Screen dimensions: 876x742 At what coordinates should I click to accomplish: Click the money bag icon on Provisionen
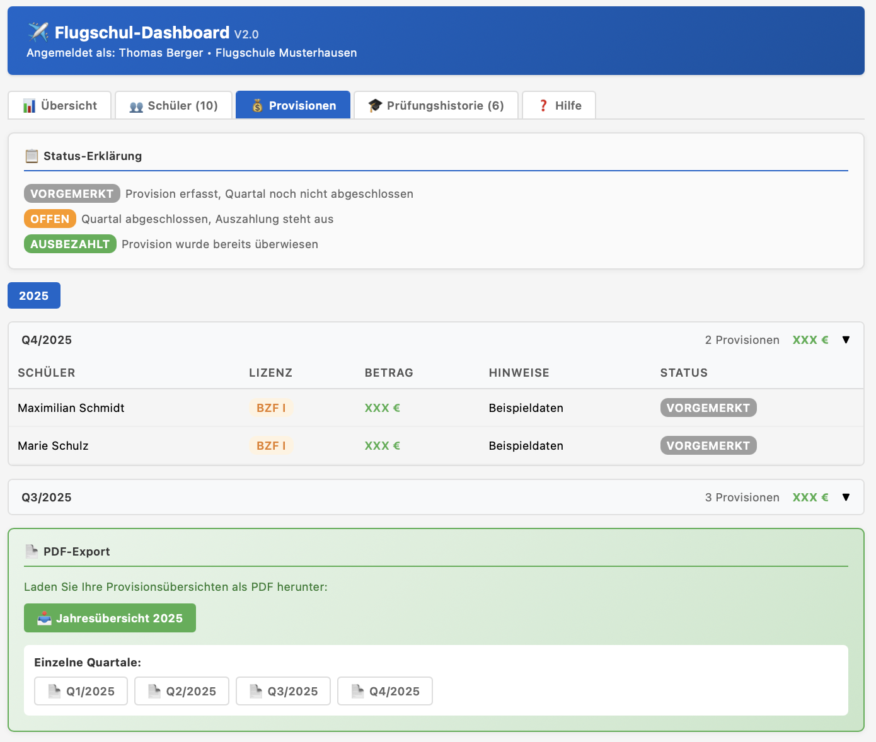click(257, 106)
